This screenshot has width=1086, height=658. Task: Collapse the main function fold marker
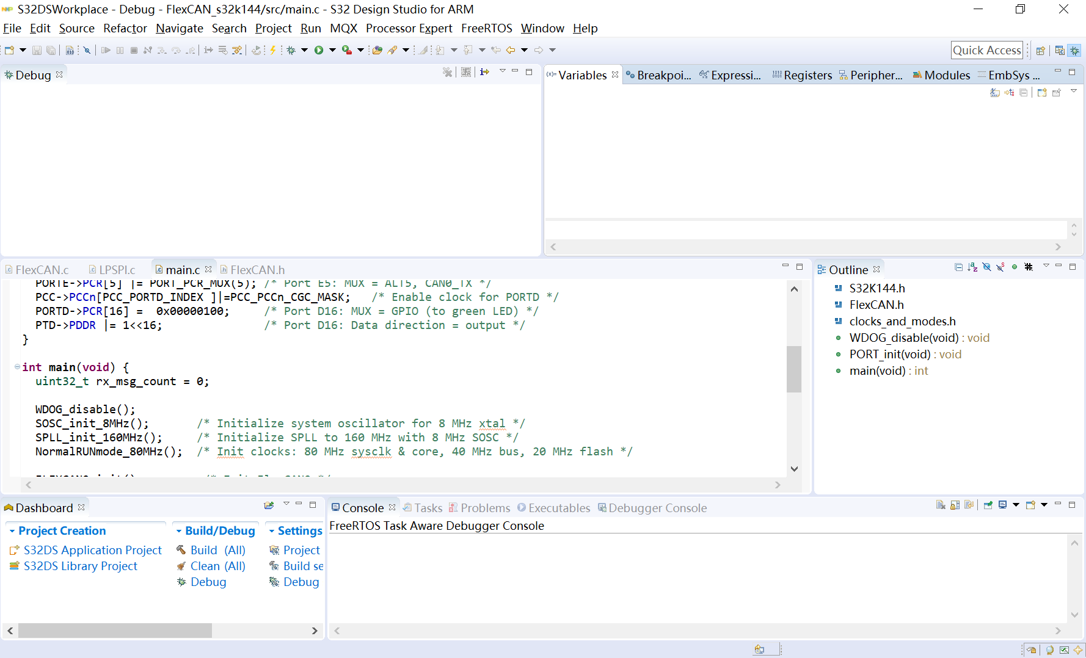point(17,367)
